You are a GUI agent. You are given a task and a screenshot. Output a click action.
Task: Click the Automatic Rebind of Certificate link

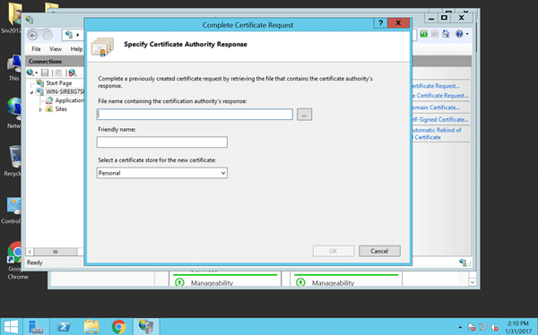point(437,133)
